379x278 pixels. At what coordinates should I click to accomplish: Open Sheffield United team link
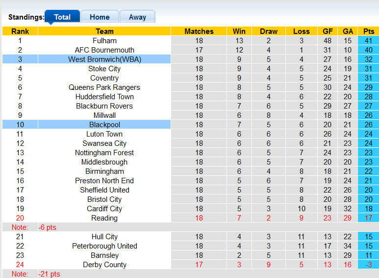coord(104,190)
